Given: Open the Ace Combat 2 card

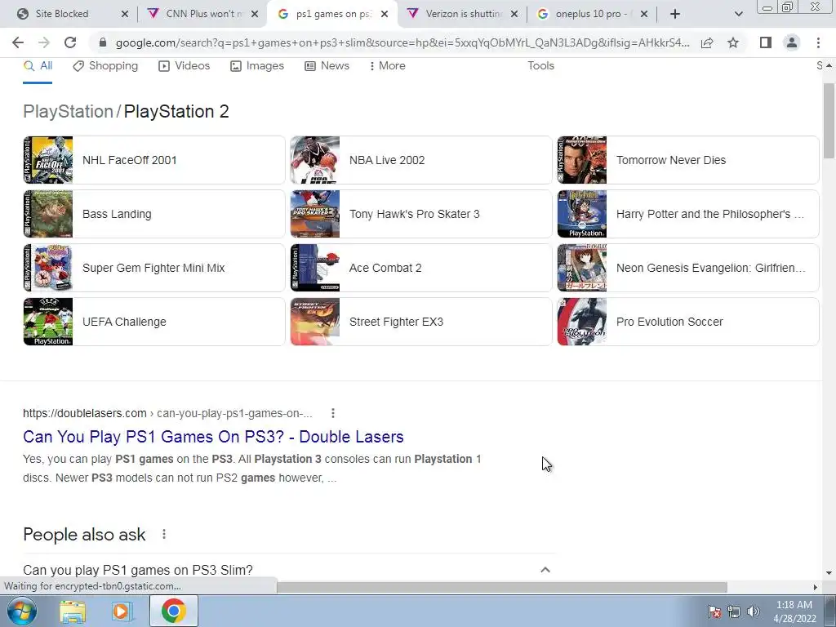Looking at the screenshot, I should click(x=420, y=268).
